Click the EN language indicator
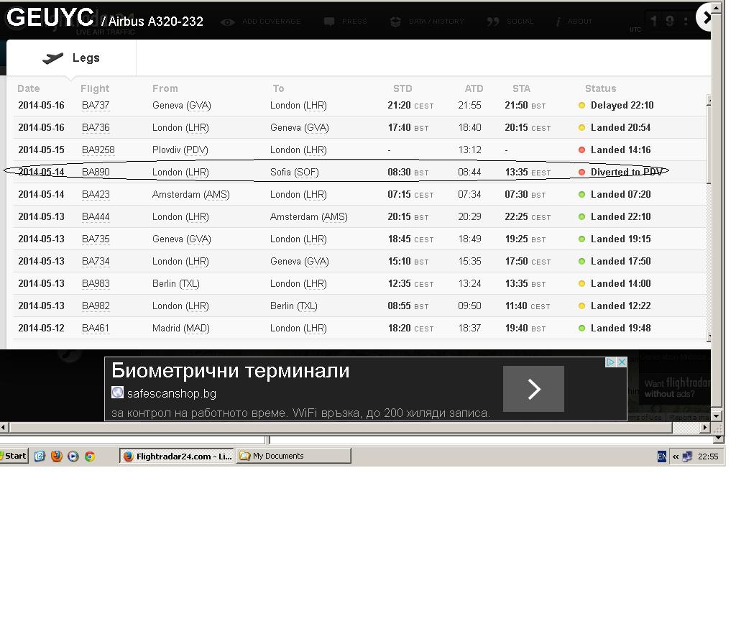The width and height of the screenshot is (736, 624). 661,456
